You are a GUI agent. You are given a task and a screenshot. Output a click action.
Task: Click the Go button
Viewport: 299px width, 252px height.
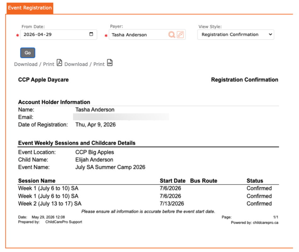coord(28,53)
